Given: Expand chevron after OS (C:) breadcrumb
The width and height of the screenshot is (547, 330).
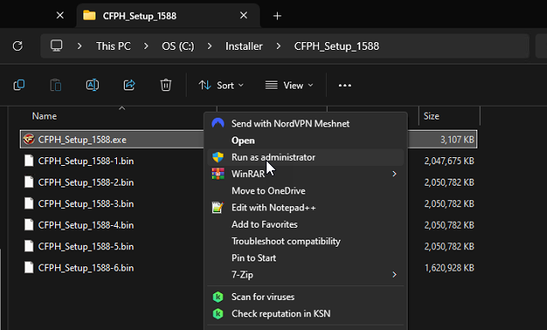Looking at the screenshot, I should (210, 46).
